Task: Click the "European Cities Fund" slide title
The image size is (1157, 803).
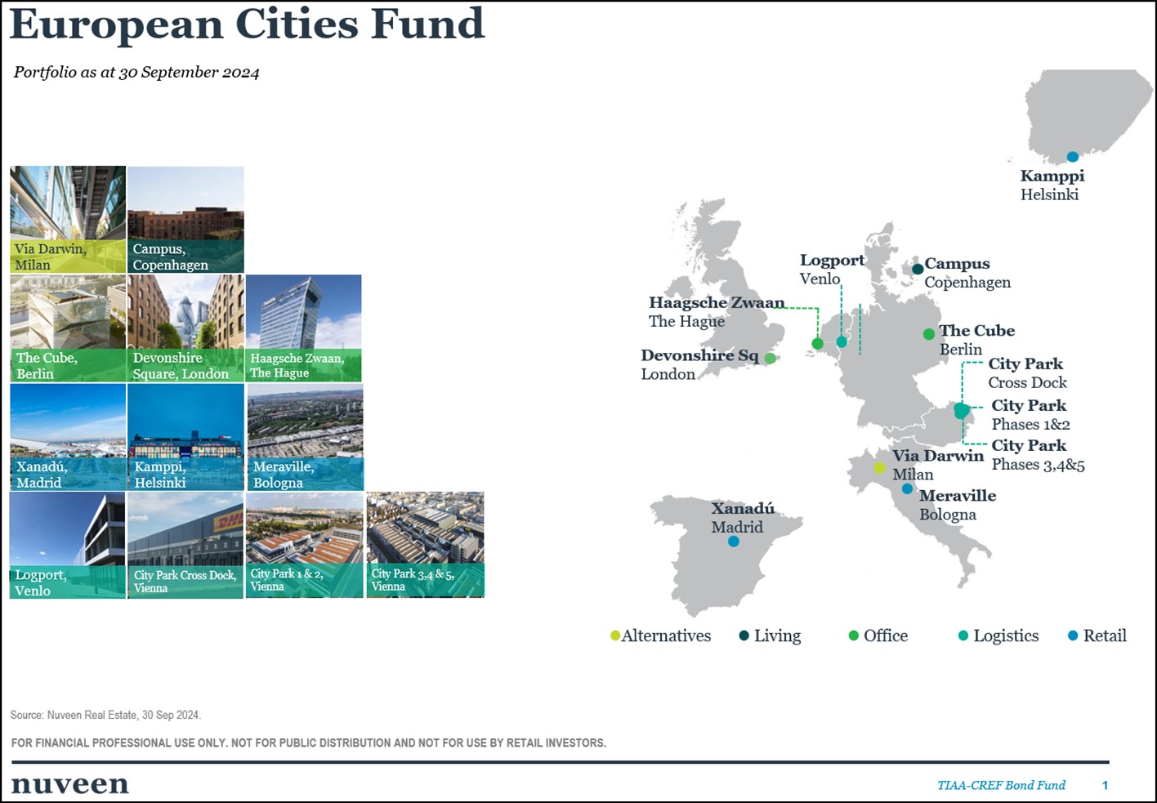Action: point(247,24)
